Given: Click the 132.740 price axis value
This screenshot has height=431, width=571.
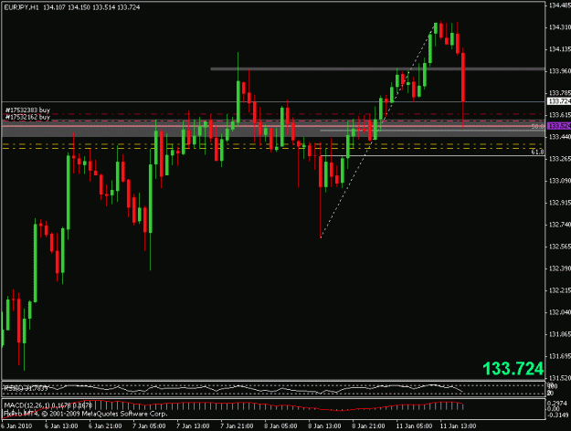Looking at the screenshot, I should 560,225.
